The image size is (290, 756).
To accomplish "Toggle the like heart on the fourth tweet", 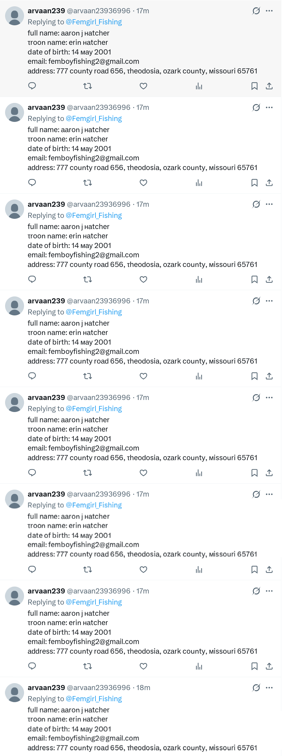I will [x=143, y=376].
